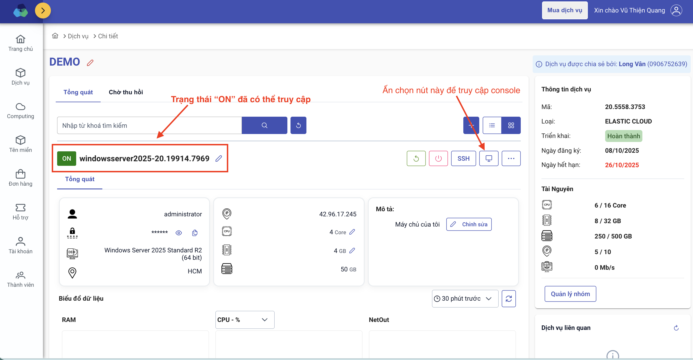The height and width of the screenshot is (360, 693).
Task: Open the server console monitor icon
Action: (x=489, y=158)
